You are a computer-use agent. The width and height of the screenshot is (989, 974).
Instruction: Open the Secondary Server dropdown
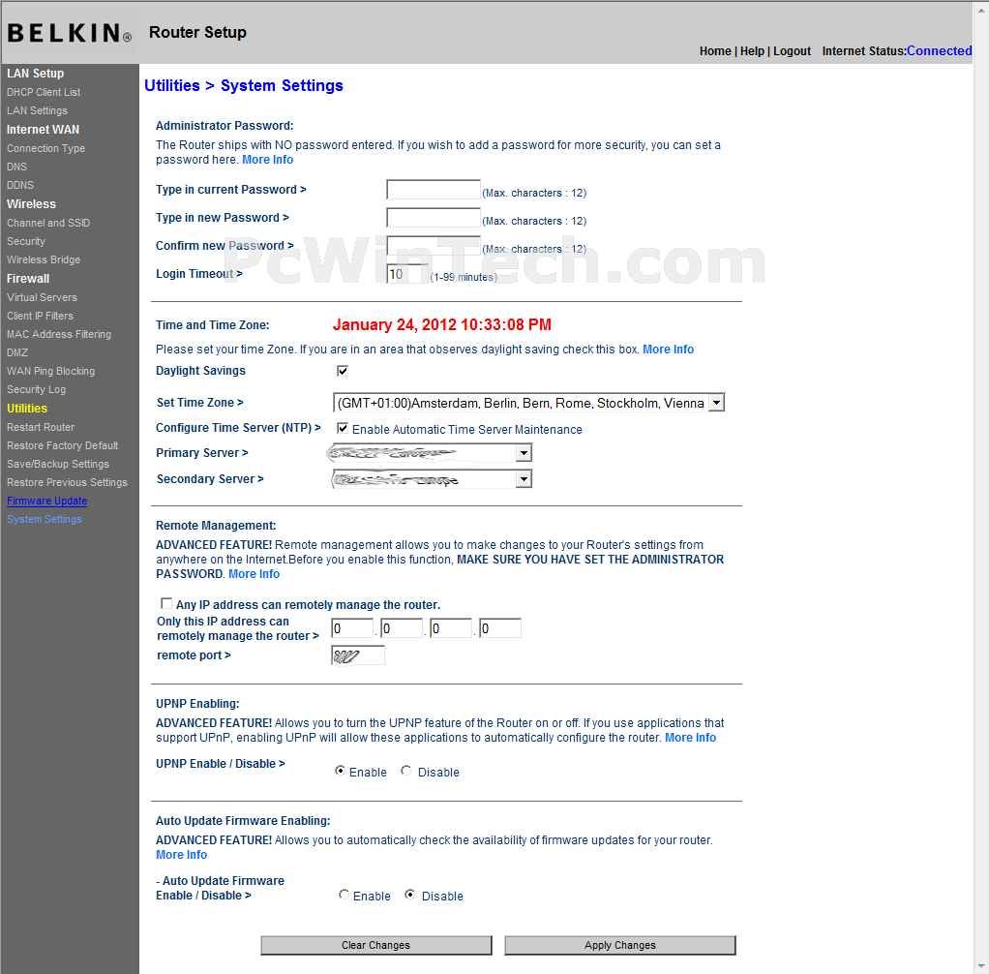[432, 479]
